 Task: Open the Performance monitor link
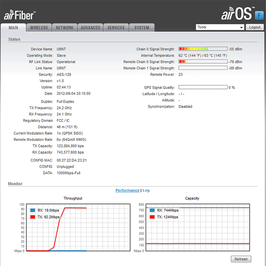click(x=127, y=190)
